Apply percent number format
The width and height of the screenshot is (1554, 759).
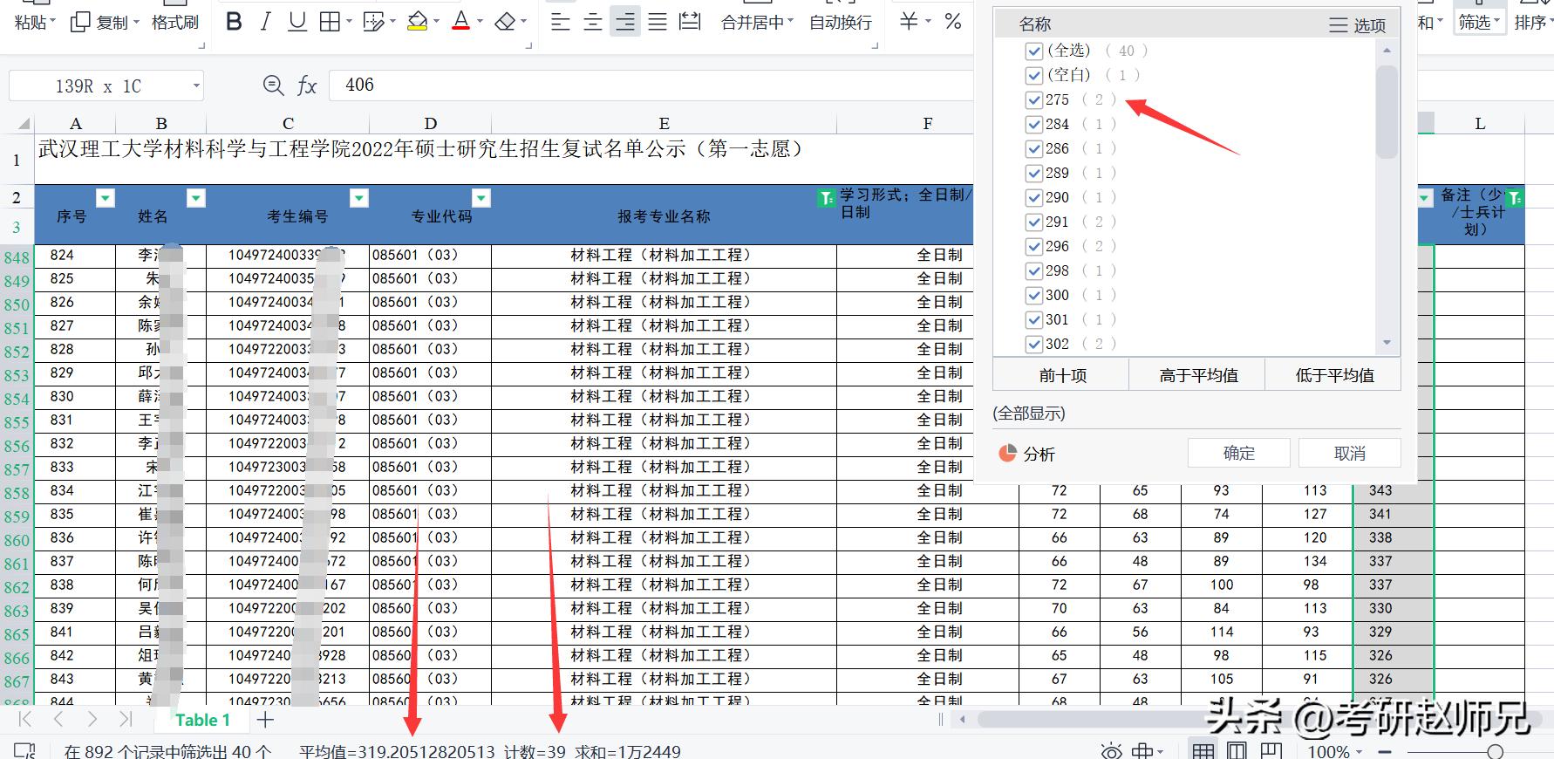(x=953, y=22)
